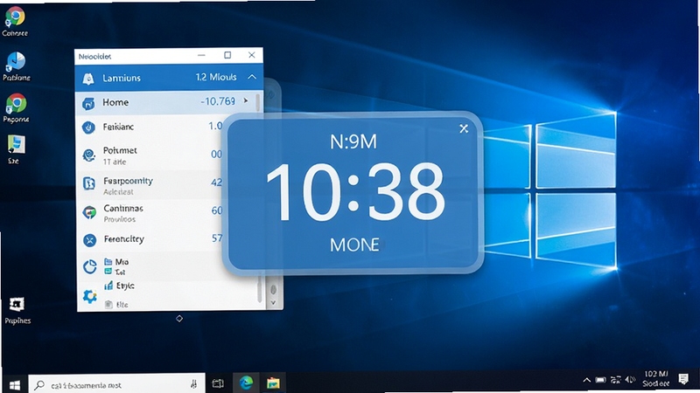Screen dimensions: 700x393
Task: Open Microsoft Edge from the taskbar
Action: [246, 383]
